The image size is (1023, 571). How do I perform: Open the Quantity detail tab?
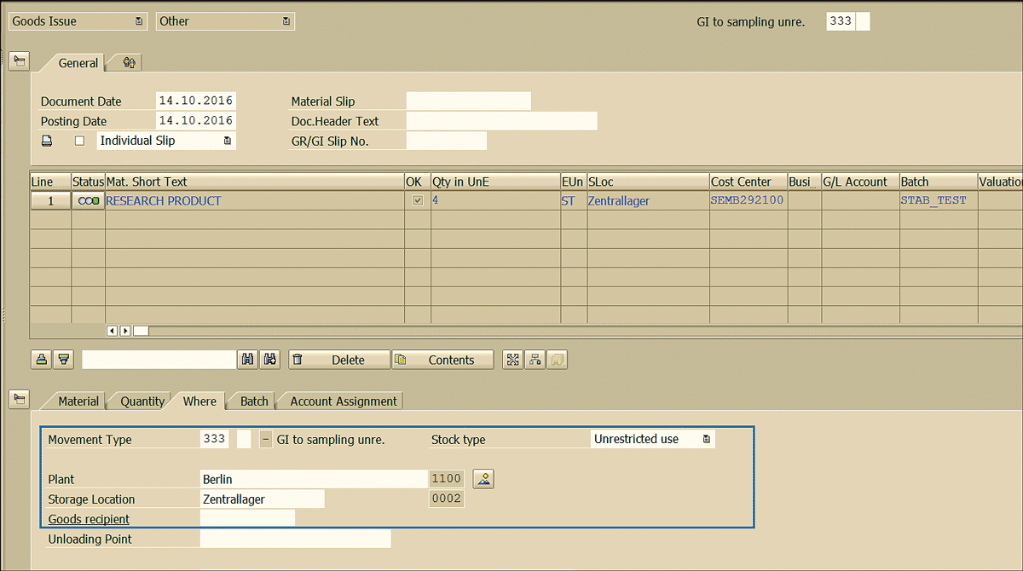(142, 401)
